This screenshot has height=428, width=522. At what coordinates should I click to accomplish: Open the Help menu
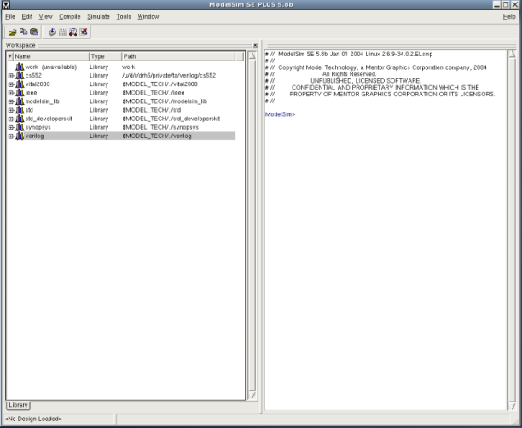click(509, 17)
